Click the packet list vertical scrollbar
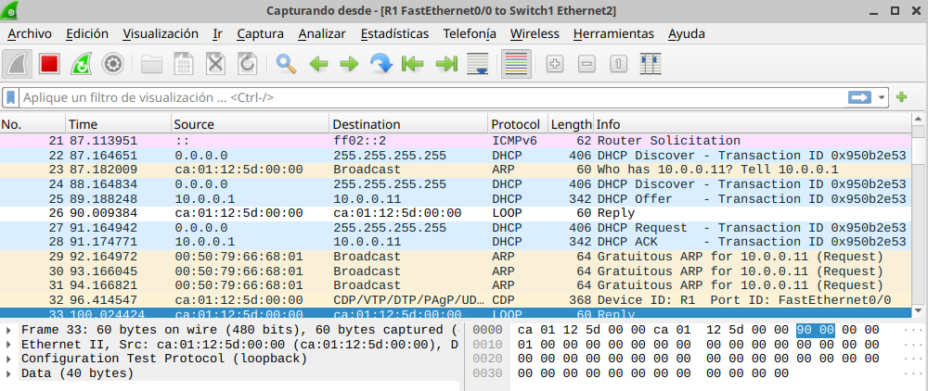The width and height of the screenshot is (928, 391). pos(918,214)
